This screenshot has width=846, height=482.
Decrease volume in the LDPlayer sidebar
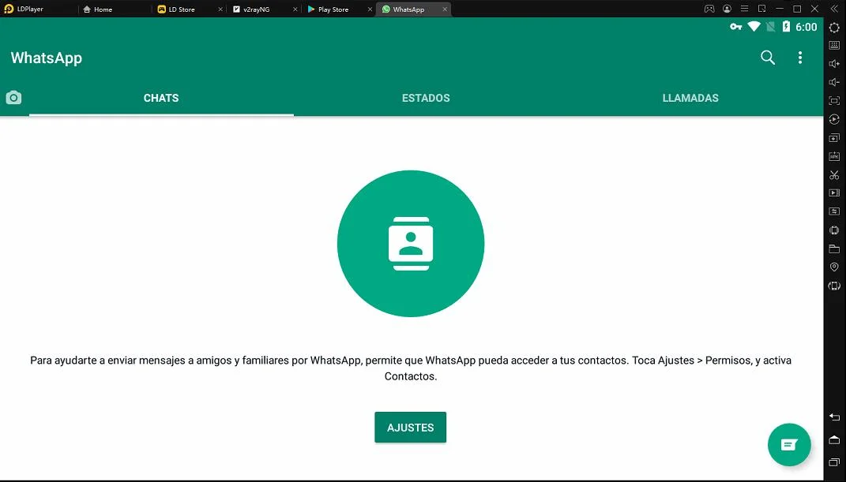click(x=834, y=82)
